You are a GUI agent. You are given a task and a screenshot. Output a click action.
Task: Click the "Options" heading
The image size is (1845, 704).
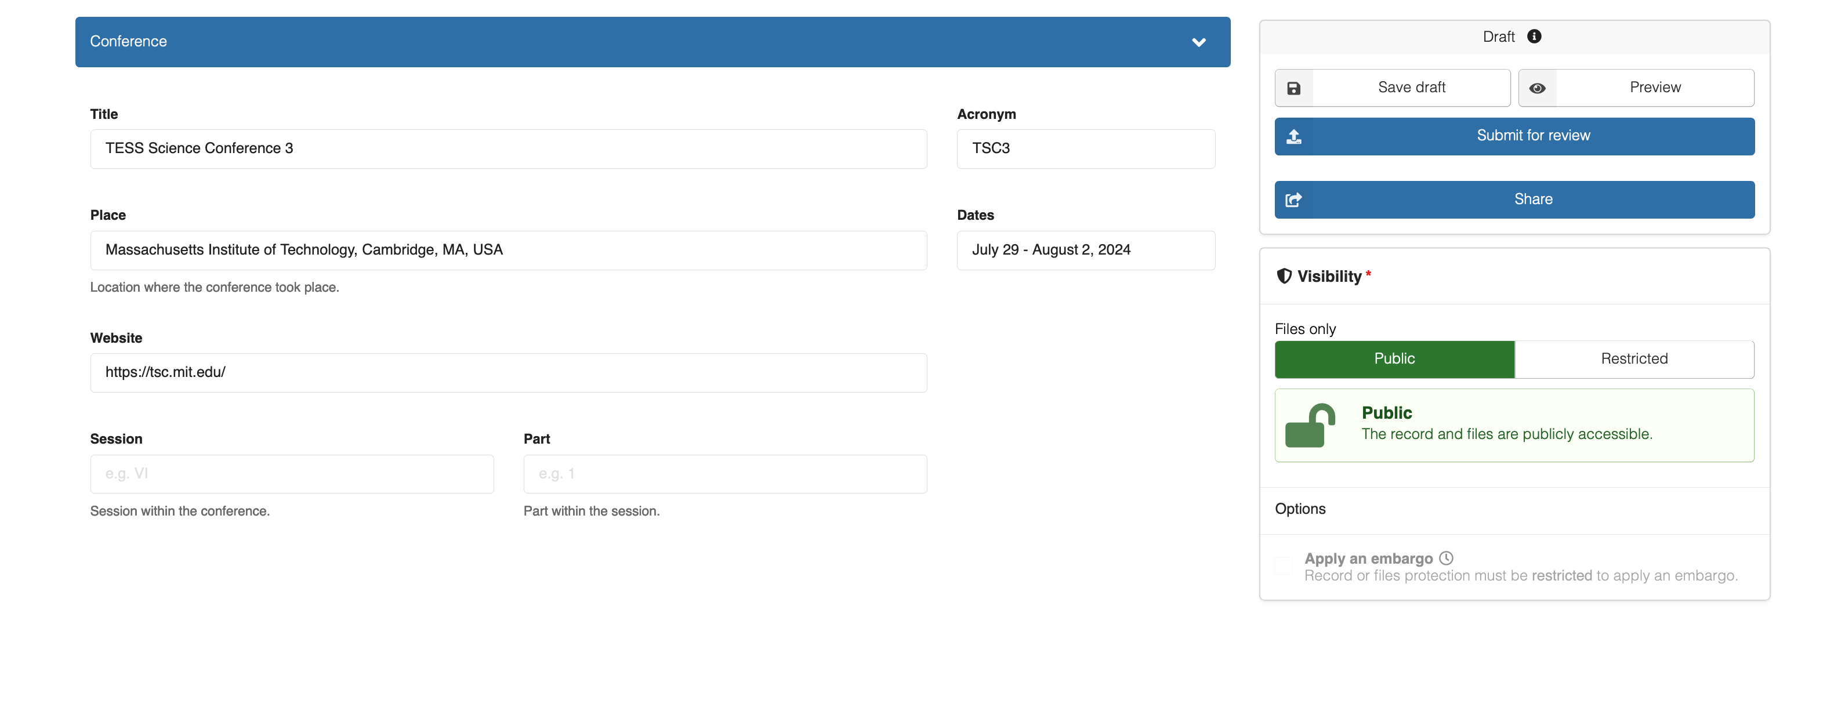(x=1300, y=509)
